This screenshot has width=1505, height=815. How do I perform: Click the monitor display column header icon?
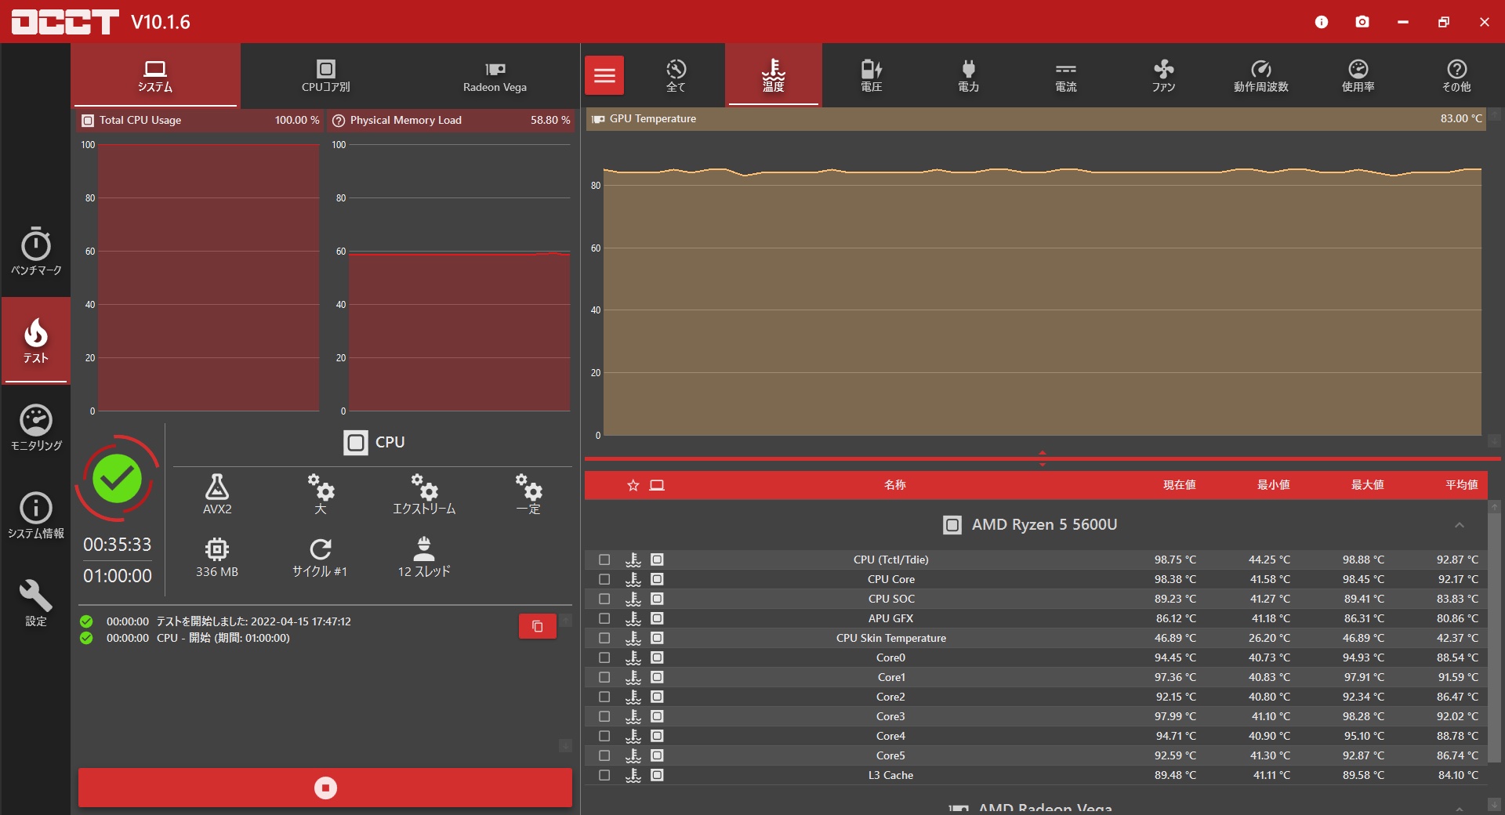pos(657,486)
